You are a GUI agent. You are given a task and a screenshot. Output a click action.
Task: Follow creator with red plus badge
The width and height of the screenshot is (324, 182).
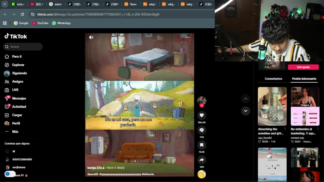[202, 106]
